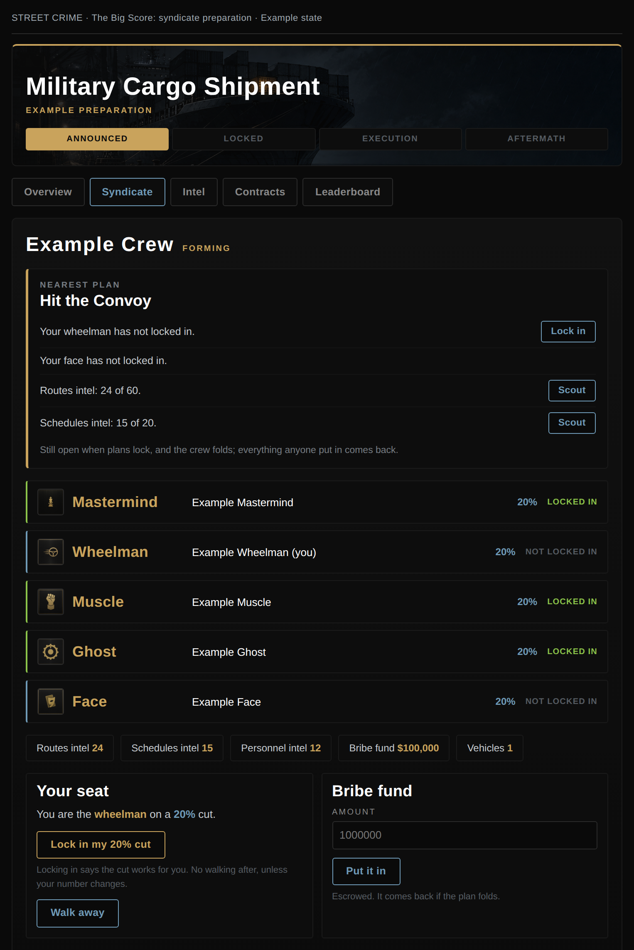
Task: Click the Mastermind chess-piece role icon
Action: tap(51, 502)
